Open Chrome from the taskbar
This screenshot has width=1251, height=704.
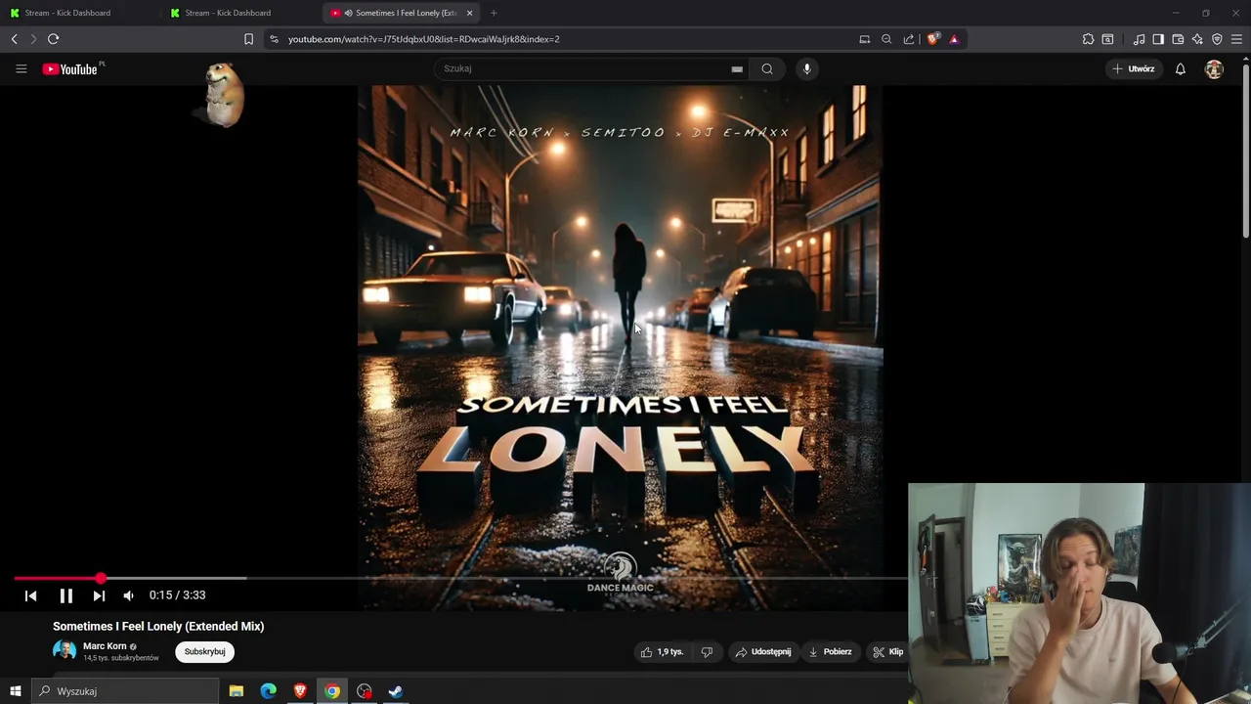pos(332,691)
